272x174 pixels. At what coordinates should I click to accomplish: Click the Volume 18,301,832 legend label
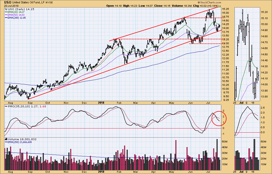(x=20, y=139)
